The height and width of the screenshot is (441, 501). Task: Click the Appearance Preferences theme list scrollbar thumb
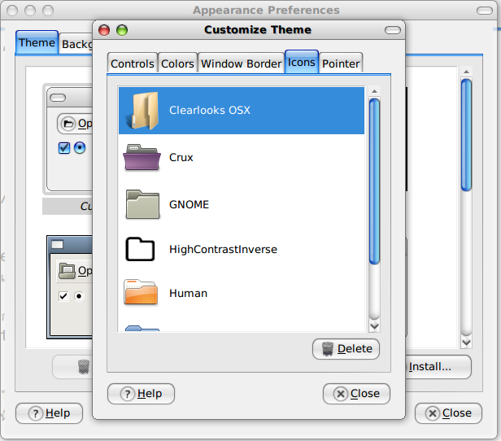(x=466, y=135)
